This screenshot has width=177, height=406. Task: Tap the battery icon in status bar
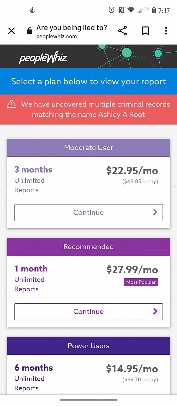coord(154,10)
